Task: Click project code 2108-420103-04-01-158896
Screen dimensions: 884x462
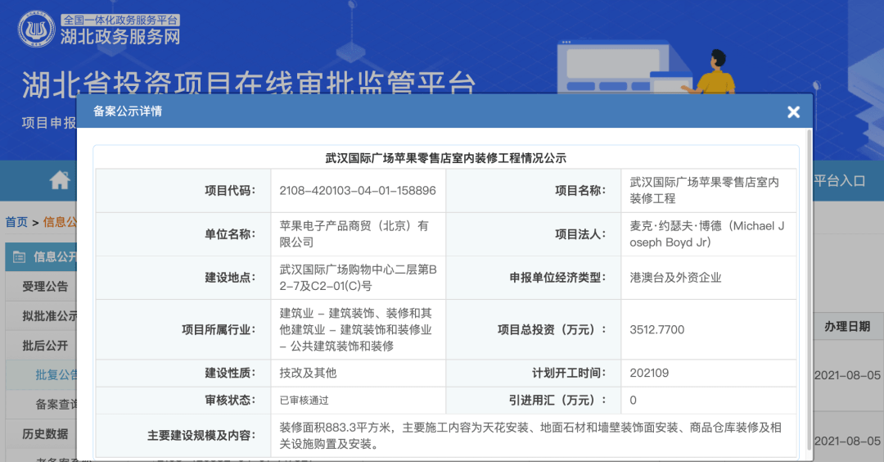Action: [x=358, y=191]
